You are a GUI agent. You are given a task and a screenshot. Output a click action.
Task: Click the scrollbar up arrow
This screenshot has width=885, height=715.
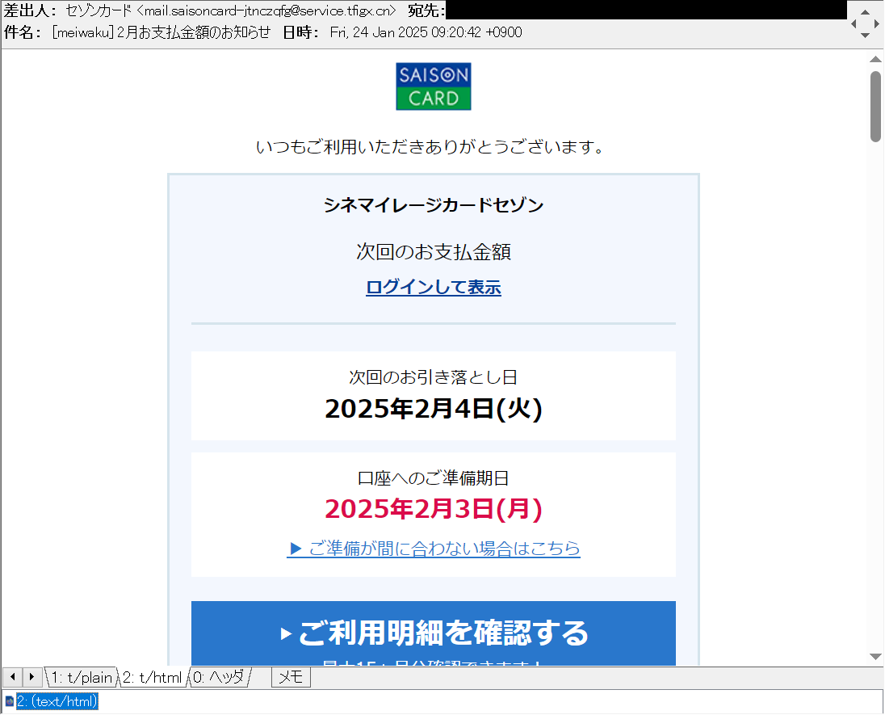pyautogui.click(x=875, y=59)
